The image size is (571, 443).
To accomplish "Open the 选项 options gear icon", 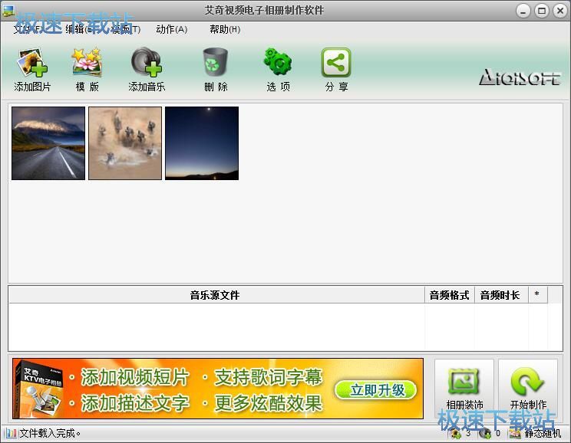I will pos(278,61).
